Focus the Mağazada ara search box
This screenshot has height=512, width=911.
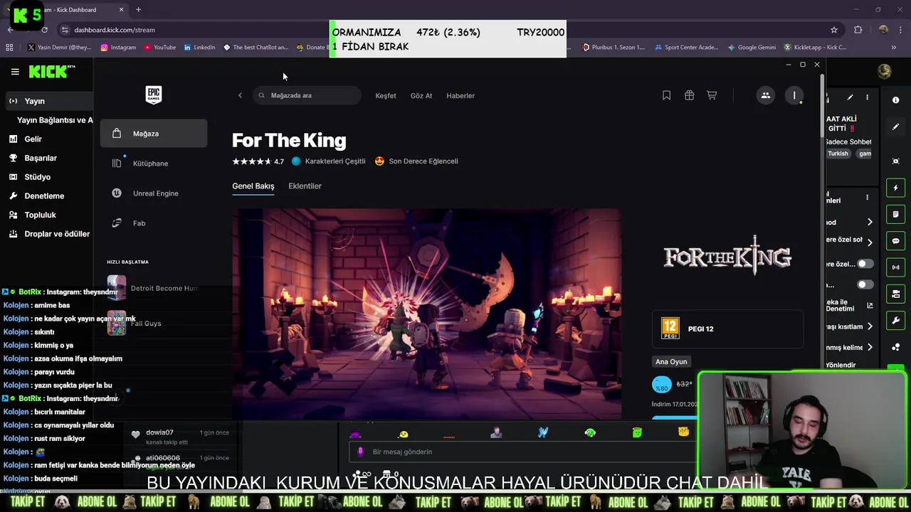click(x=307, y=95)
